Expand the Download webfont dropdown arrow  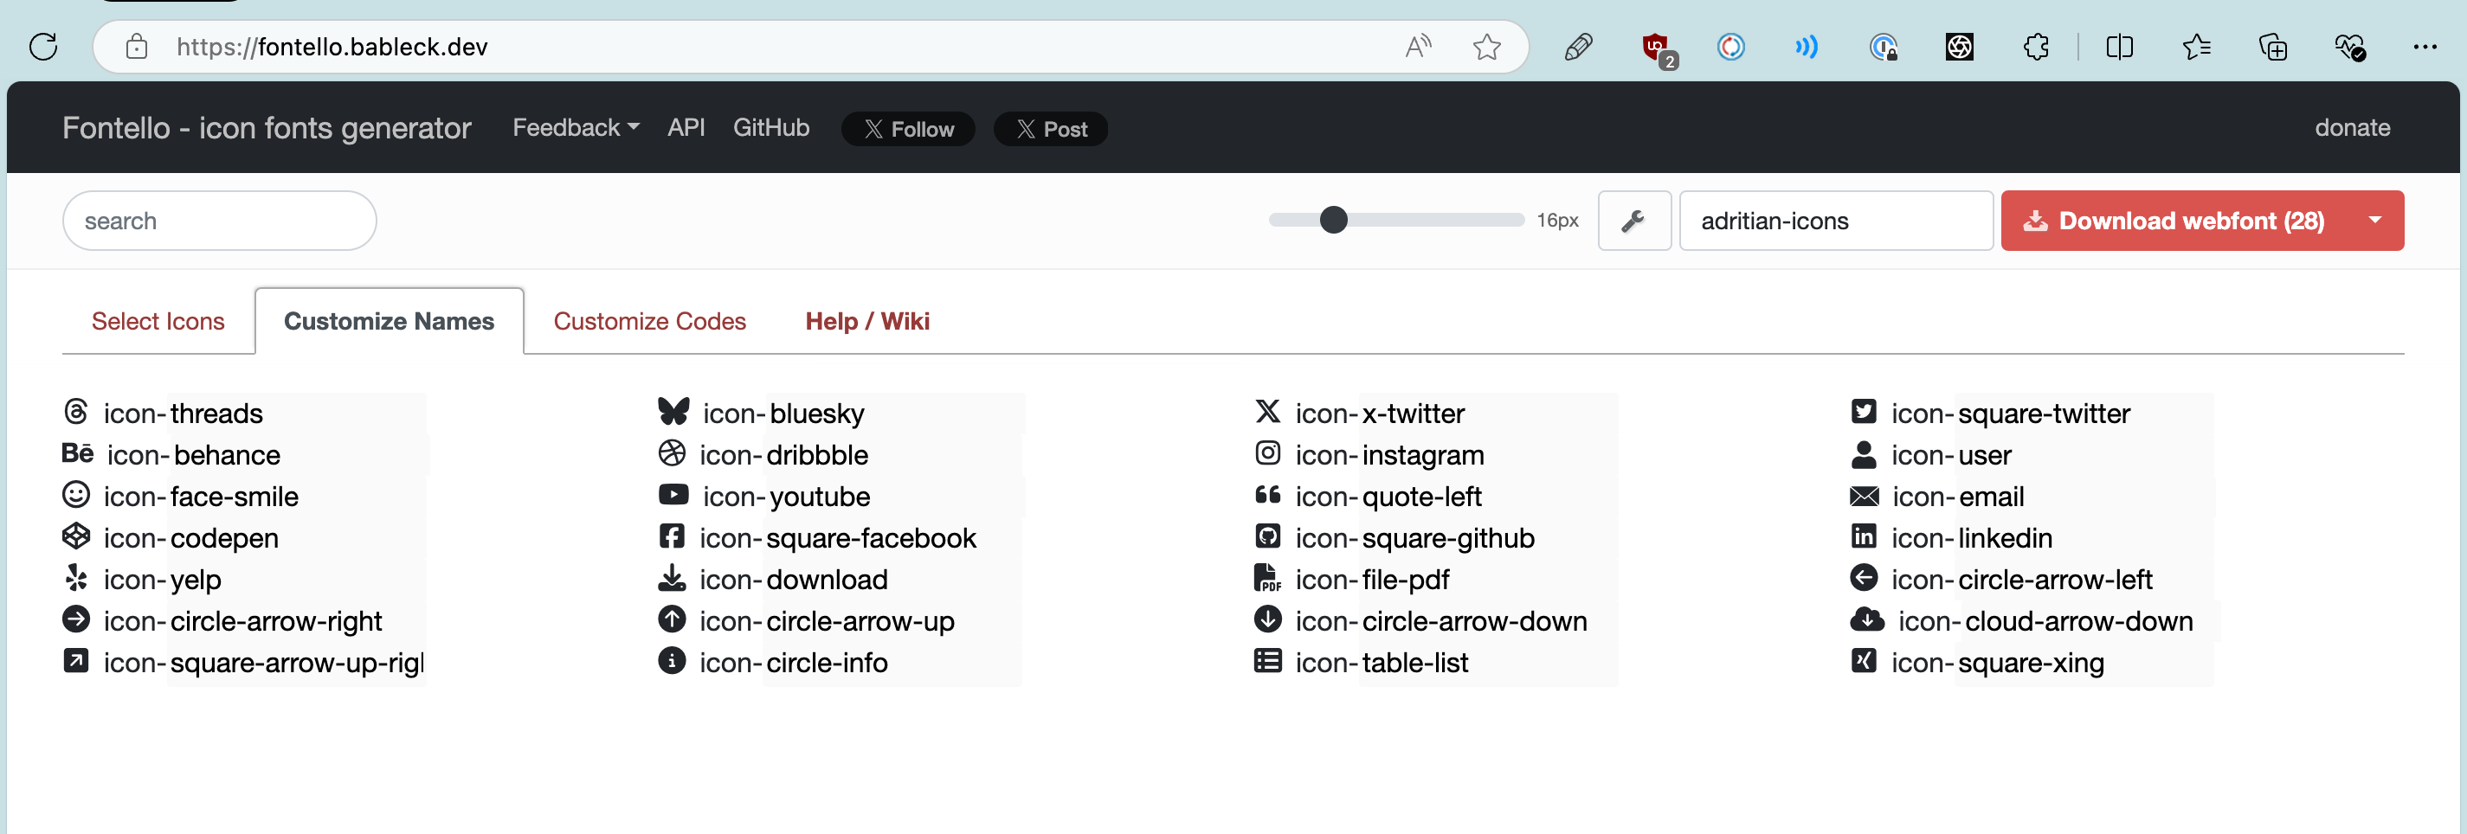pos(2376,221)
